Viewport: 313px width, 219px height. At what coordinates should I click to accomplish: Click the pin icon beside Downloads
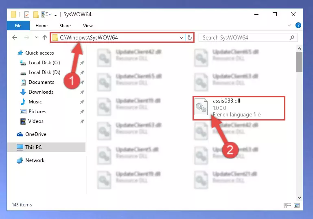[82, 92]
